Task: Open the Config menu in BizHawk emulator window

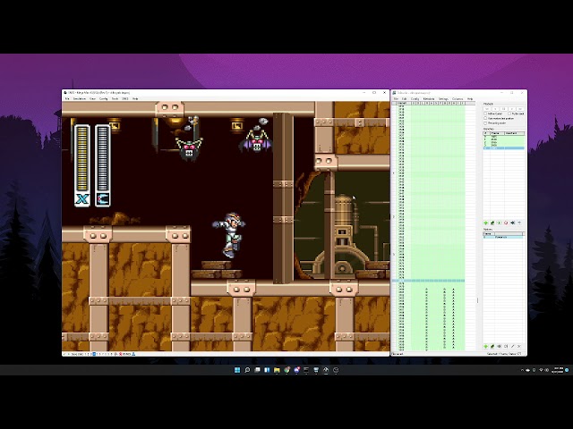Action: 104,99
